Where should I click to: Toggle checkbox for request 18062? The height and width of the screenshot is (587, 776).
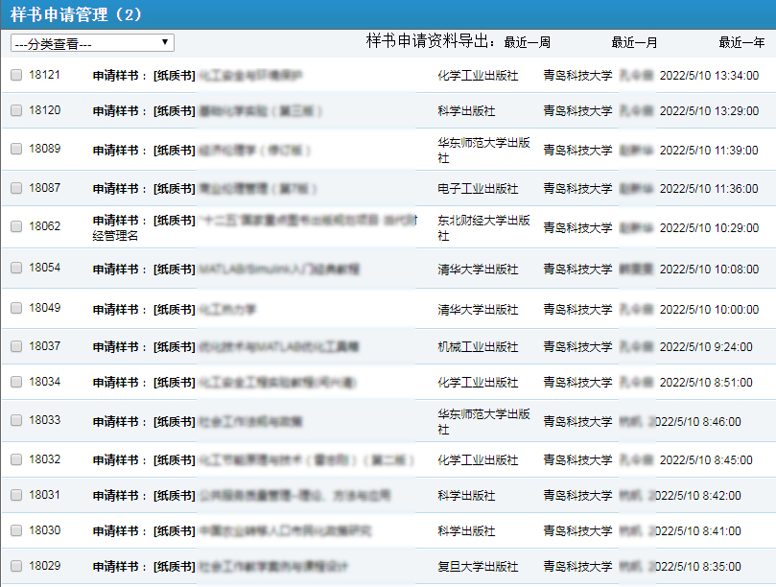[x=16, y=226]
